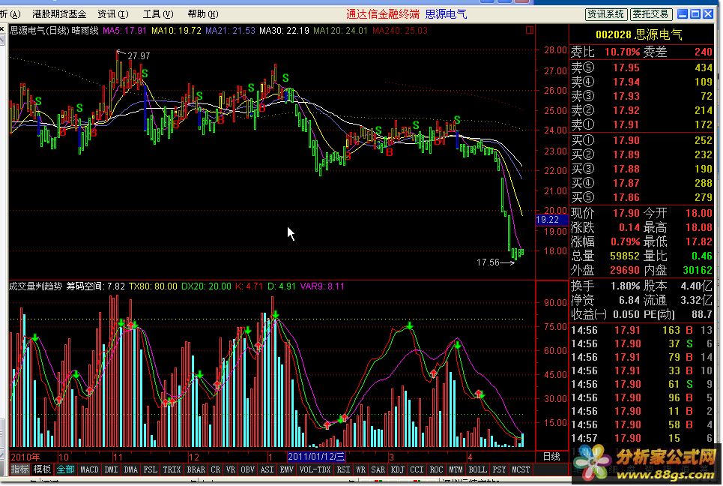The image size is (723, 486).
Task: Click the PE(动) 88.7 field
Action: (678, 314)
